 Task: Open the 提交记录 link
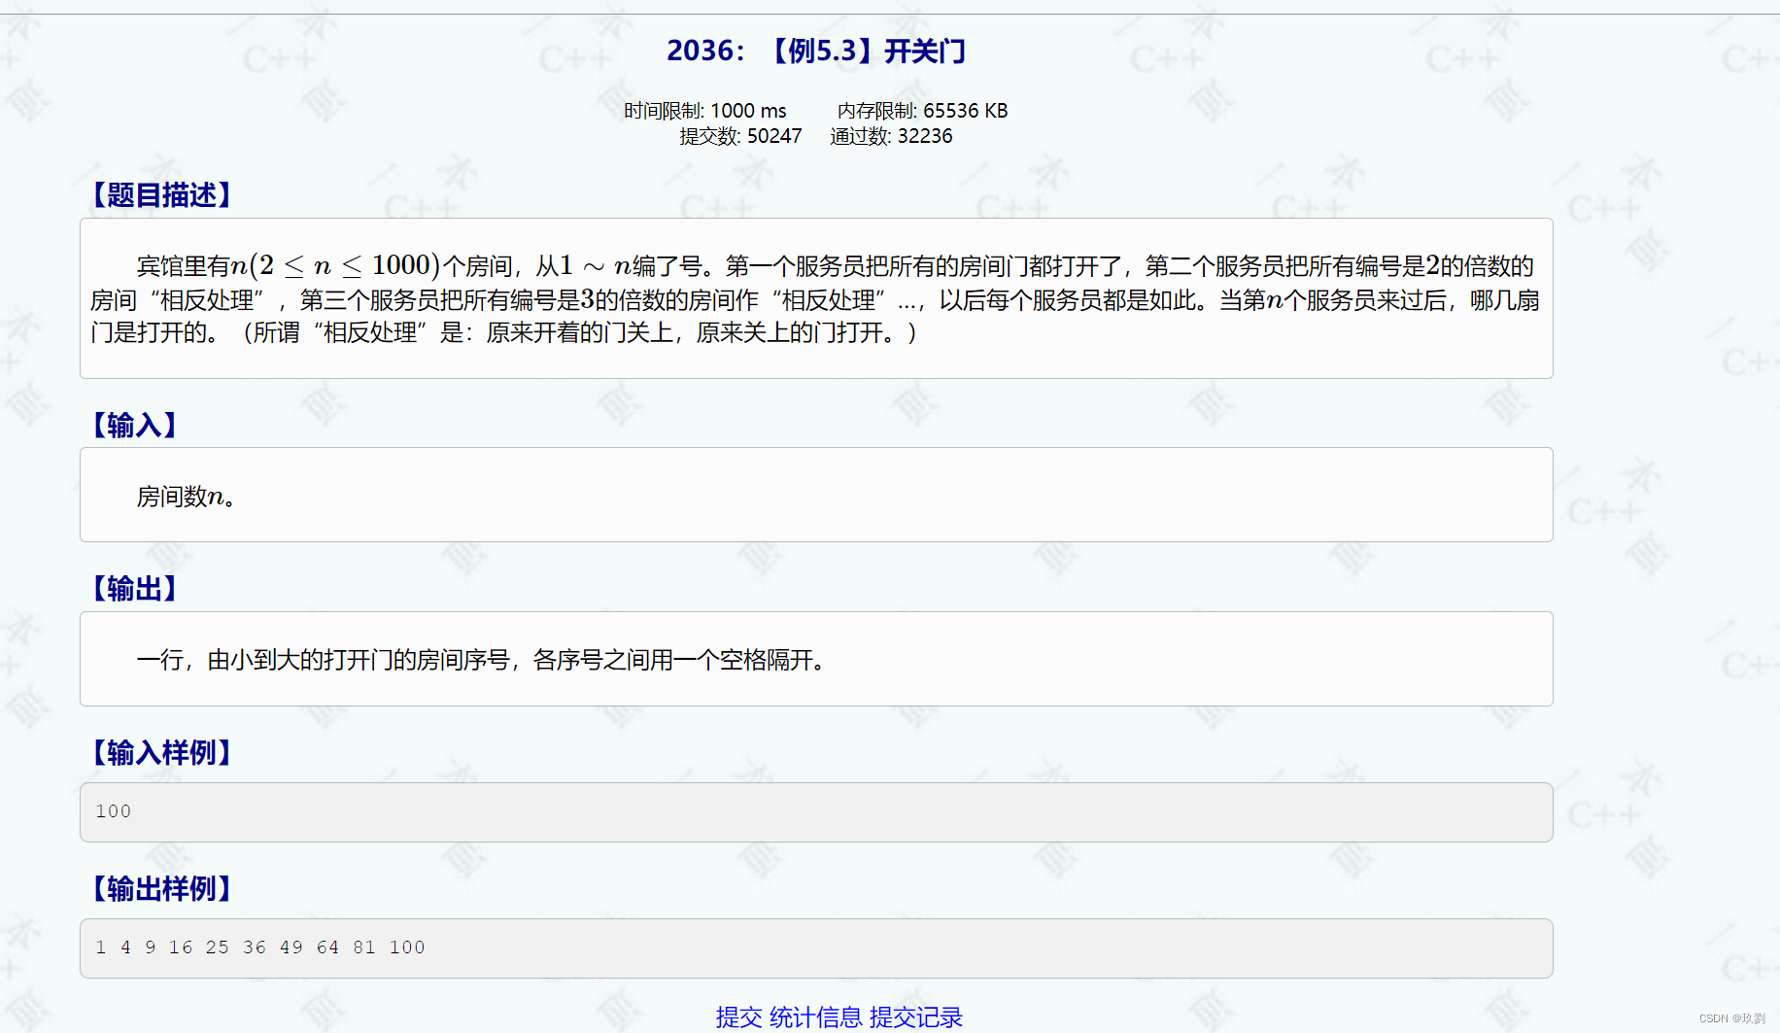pyautogui.click(x=916, y=1016)
